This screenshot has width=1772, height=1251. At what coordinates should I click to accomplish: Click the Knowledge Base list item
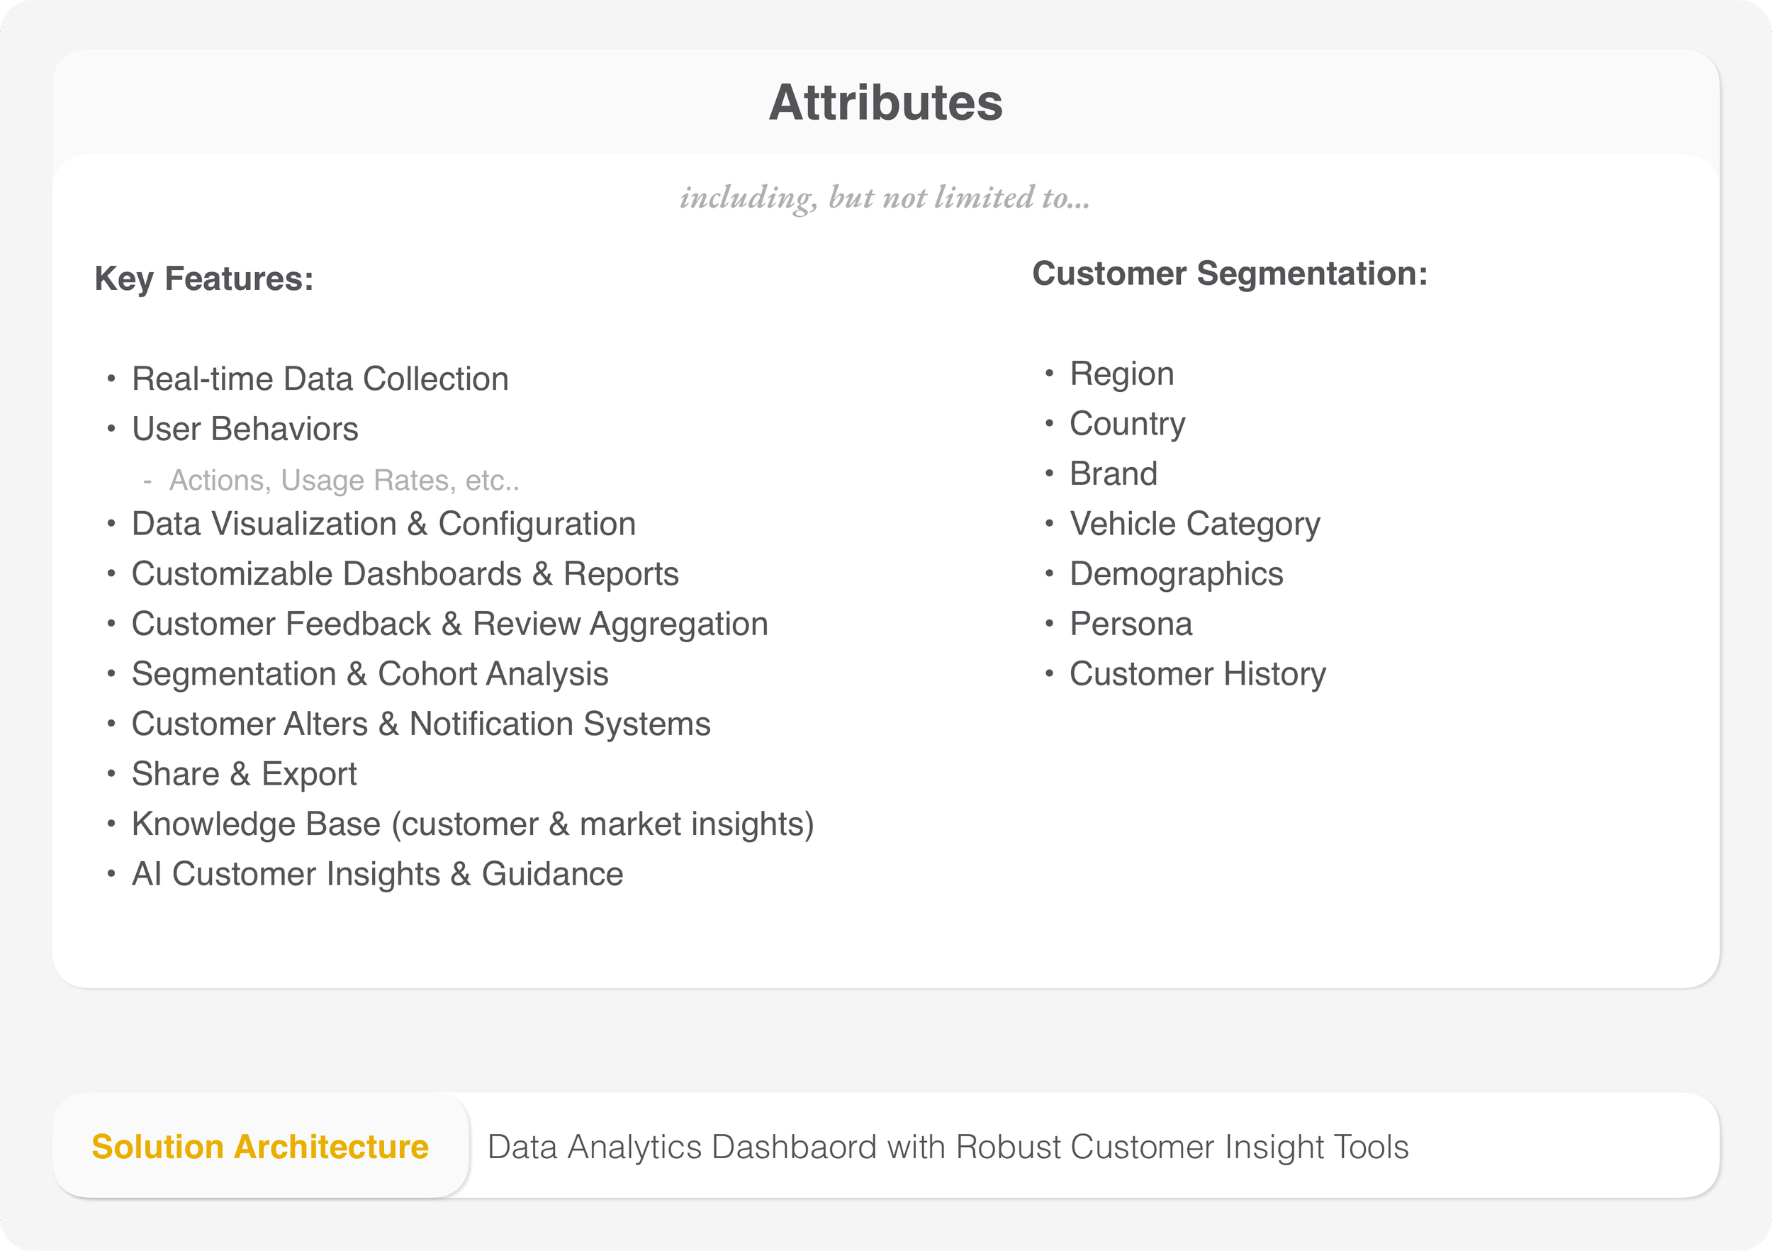coord(472,824)
